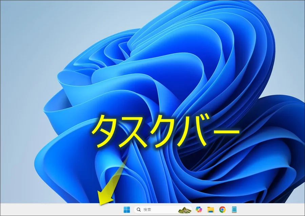This screenshot has height=216, width=305.
Task: Click the empty taskbar area left of Start
Action: [x=51, y=210]
